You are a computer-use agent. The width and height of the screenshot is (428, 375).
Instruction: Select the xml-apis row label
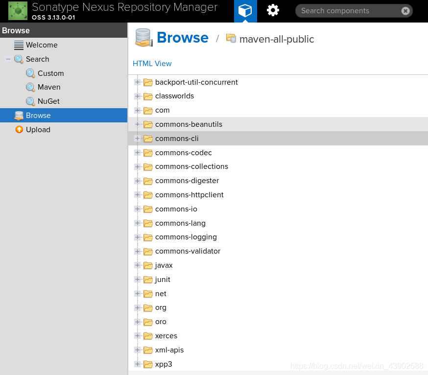[169, 350]
